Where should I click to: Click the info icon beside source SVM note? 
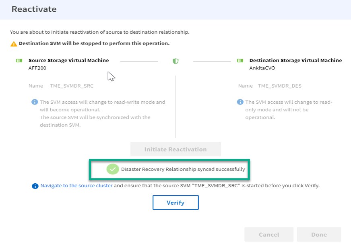click(x=34, y=102)
